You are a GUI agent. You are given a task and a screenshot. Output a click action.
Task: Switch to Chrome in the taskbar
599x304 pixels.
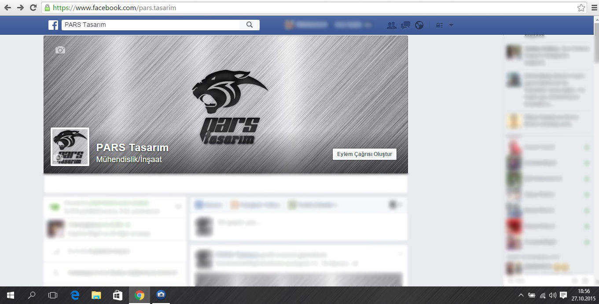(140, 295)
